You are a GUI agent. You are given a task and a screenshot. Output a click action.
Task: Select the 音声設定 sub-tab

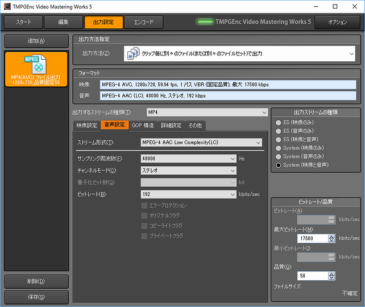[114, 125]
